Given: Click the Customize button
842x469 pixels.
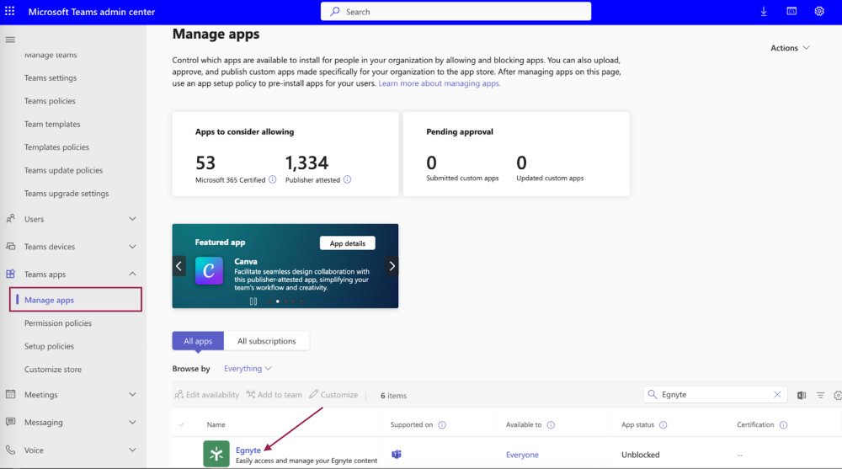Looking at the screenshot, I should tap(333, 395).
